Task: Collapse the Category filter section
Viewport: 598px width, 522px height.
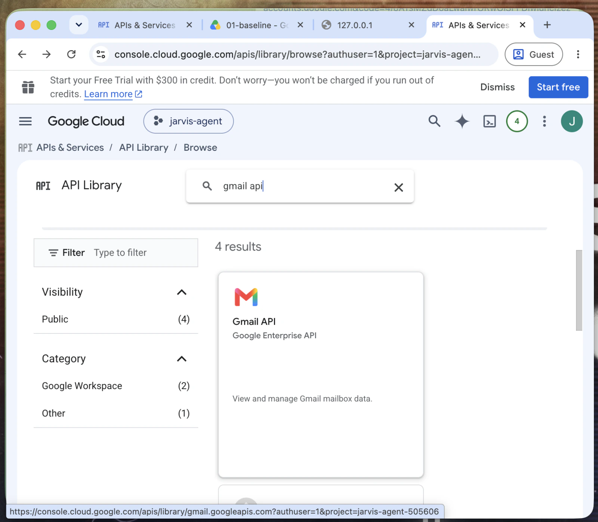Action: 182,359
